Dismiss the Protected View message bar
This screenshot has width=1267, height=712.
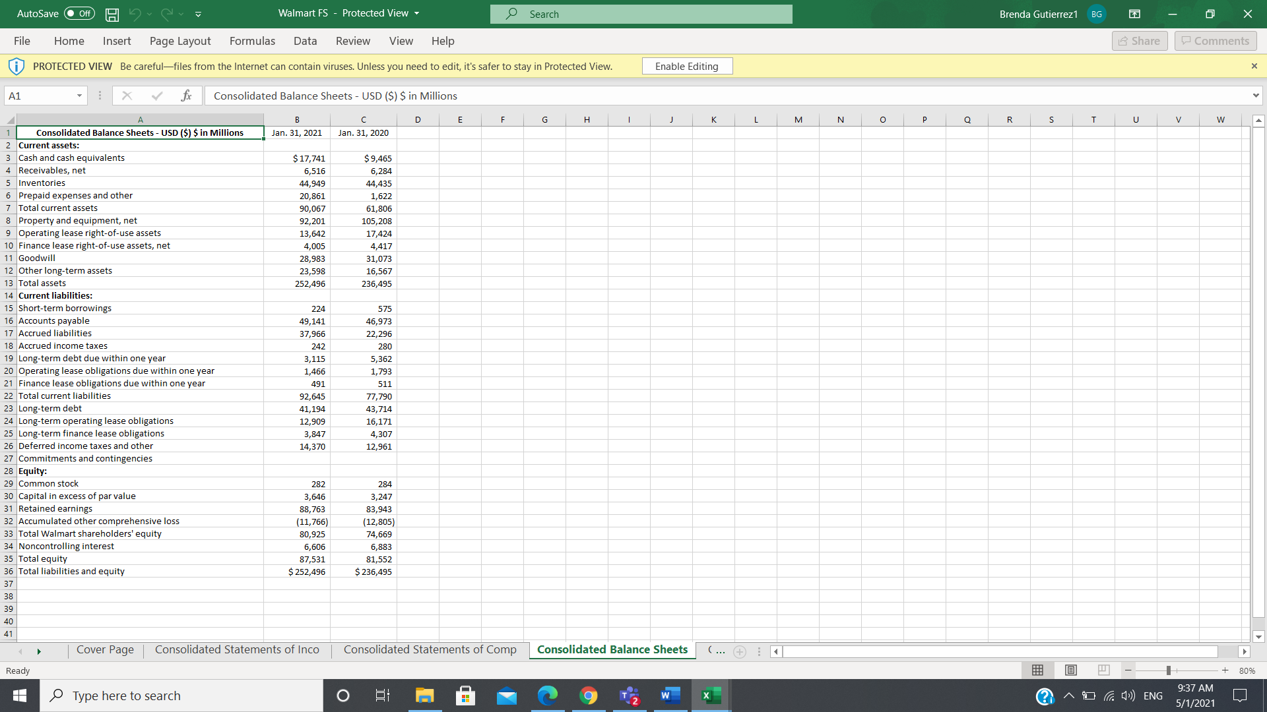[x=1254, y=66]
